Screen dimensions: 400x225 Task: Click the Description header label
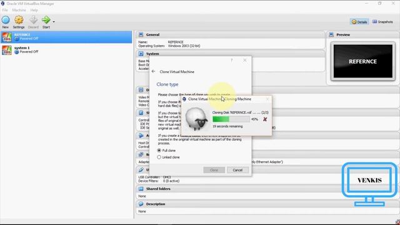pos(156,204)
